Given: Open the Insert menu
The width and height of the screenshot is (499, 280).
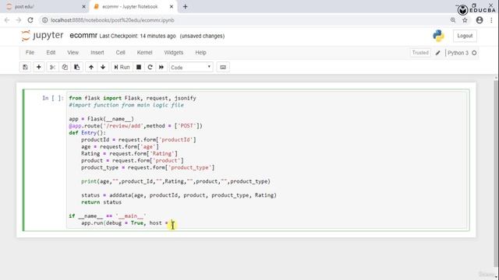Looking at the screenshot, I should [97, 53].
